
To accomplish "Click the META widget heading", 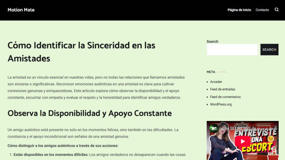I will pyautogui.click(x=211, y=72).
